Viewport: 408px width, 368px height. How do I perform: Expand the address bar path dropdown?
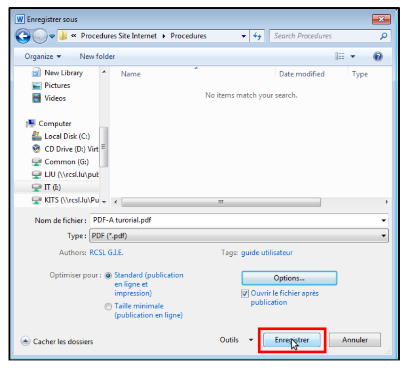coord(244,36)
